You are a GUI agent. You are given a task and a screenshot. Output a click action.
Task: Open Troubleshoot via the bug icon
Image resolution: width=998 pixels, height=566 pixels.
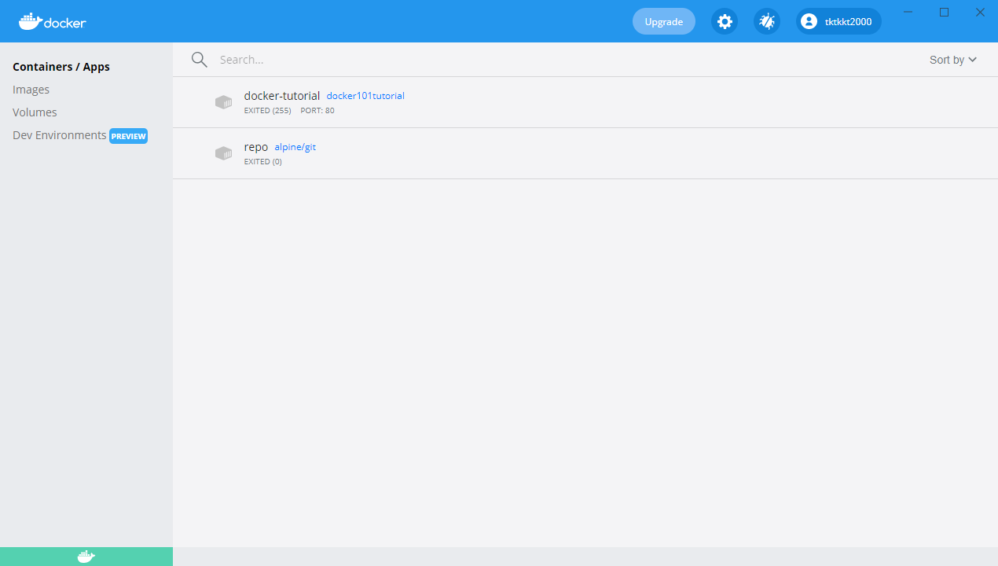(767, 21)
